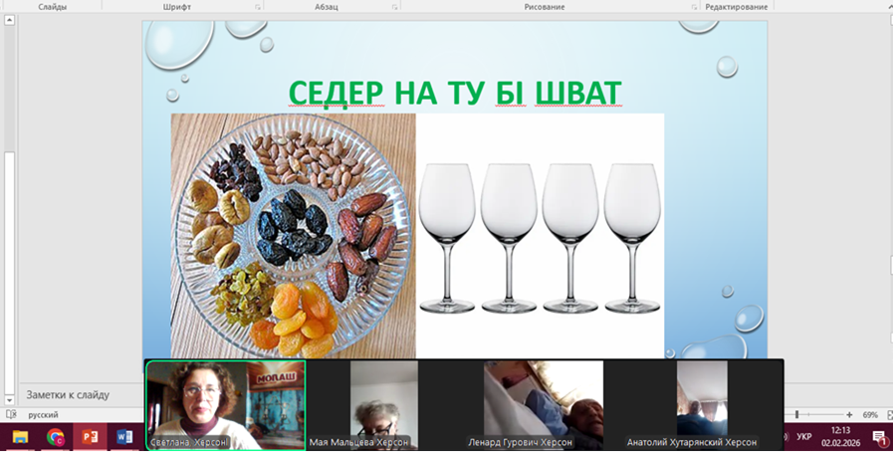Screen dimensions: 893x454
Task: Open zoom dialog via 69% label
Action: (869, 414)
